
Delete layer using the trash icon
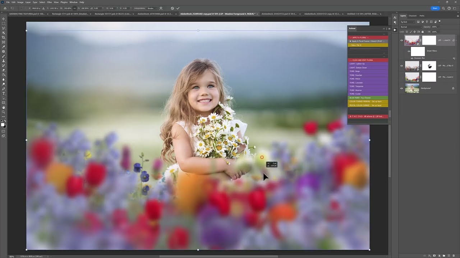click(x=453, y=256)
